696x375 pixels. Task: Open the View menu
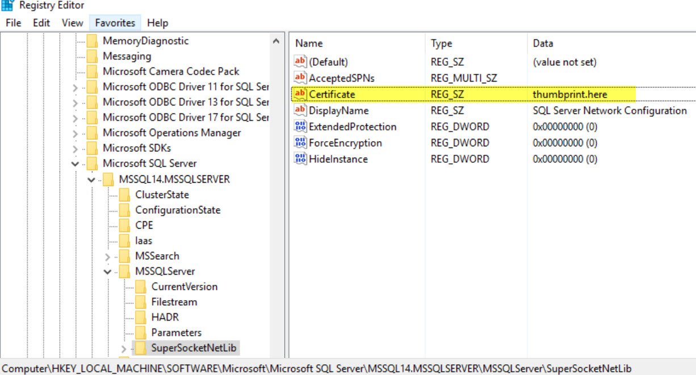pyautogui.click(x=72, y=23)
